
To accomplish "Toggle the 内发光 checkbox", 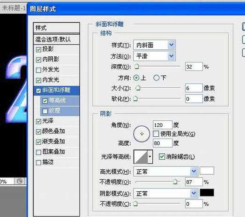I will tap(38, 80).
